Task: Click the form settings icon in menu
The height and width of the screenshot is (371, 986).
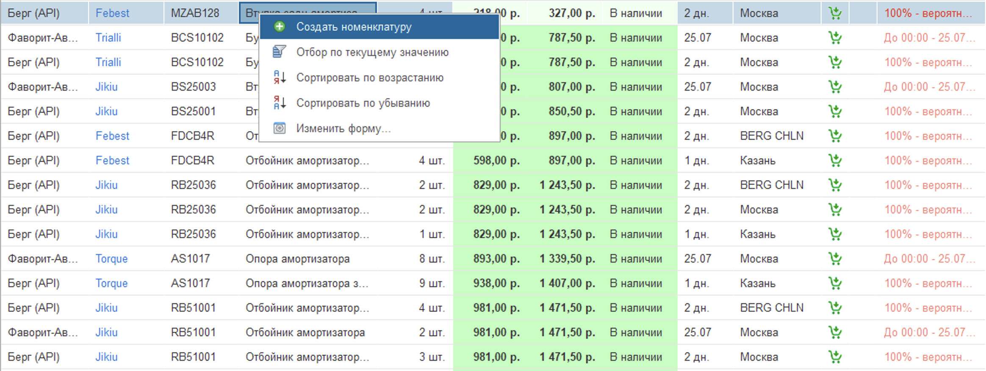Action: tap(280, 128)
